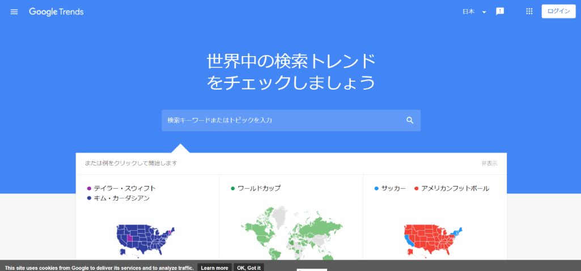Select ワールドカップ example term
581x271 pixels.
tap(259, 188)
